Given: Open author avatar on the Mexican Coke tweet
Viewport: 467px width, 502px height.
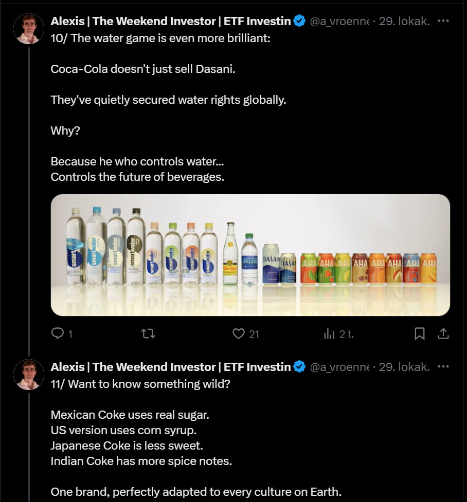Looking at the screenshot, I should (x=29, y=375).
